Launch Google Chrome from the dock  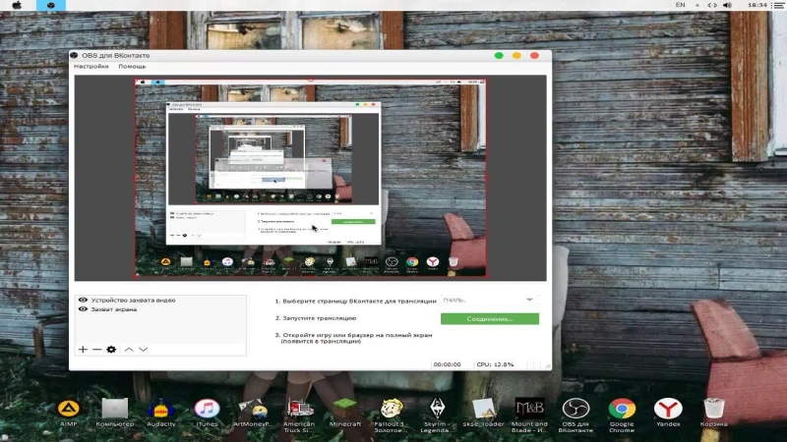tap(622, 415)
